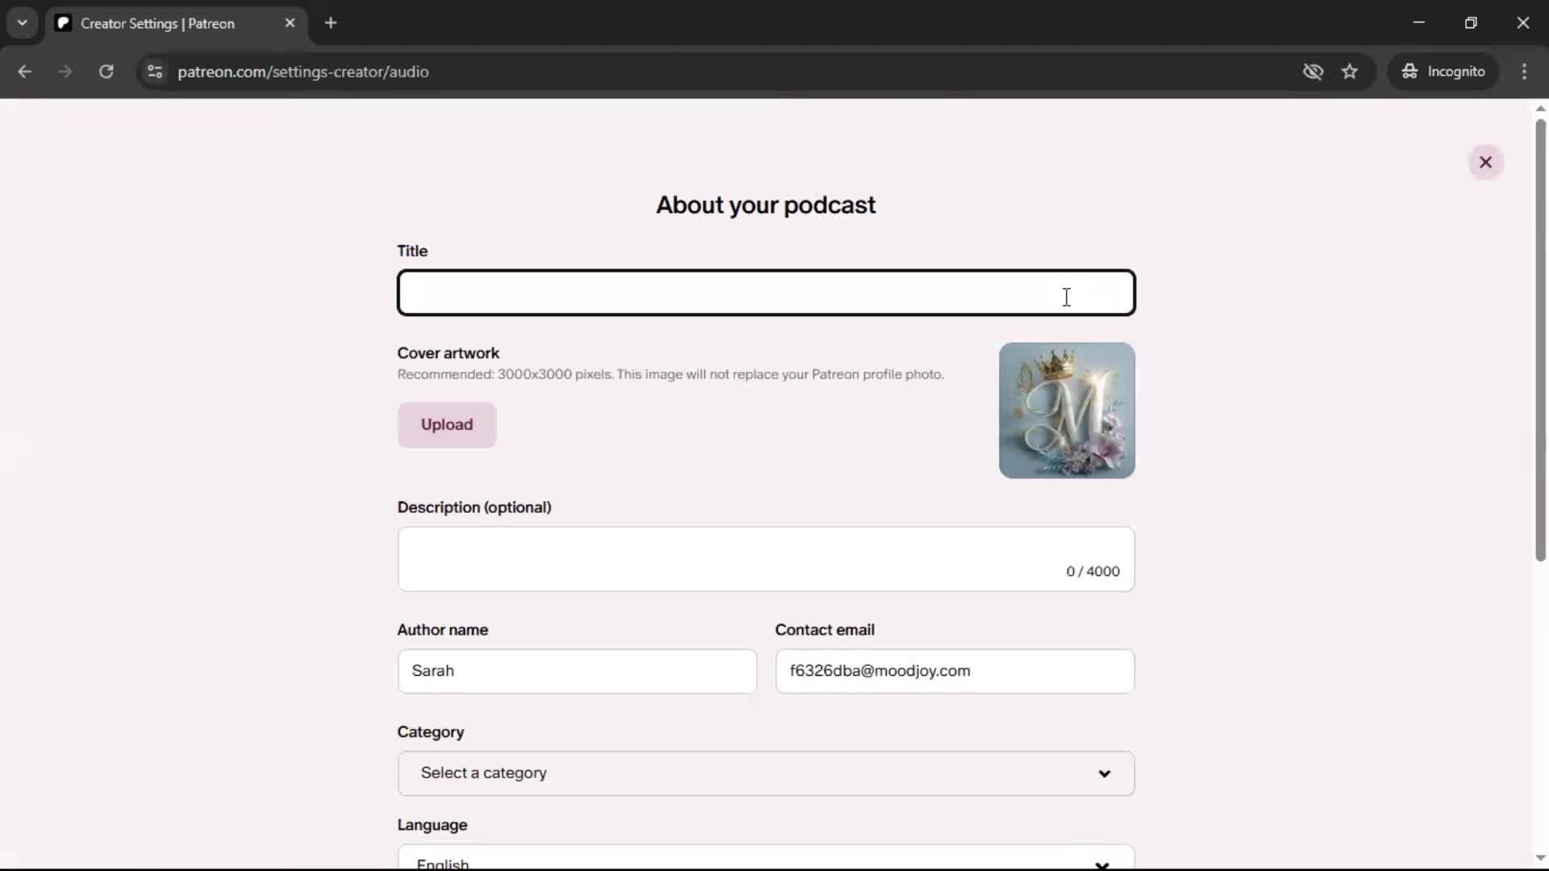
Task: Open the tab search dropdown arrow
Action: click(x=22, y=23)
